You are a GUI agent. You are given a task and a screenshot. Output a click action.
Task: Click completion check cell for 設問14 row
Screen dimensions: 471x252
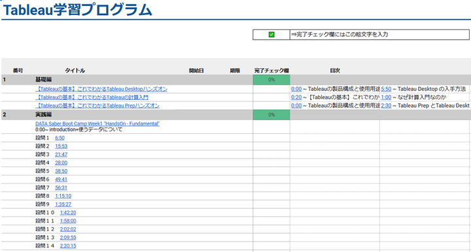coord(271,245)
